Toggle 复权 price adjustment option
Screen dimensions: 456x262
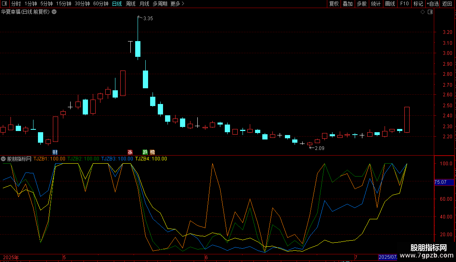click(334, 4)
